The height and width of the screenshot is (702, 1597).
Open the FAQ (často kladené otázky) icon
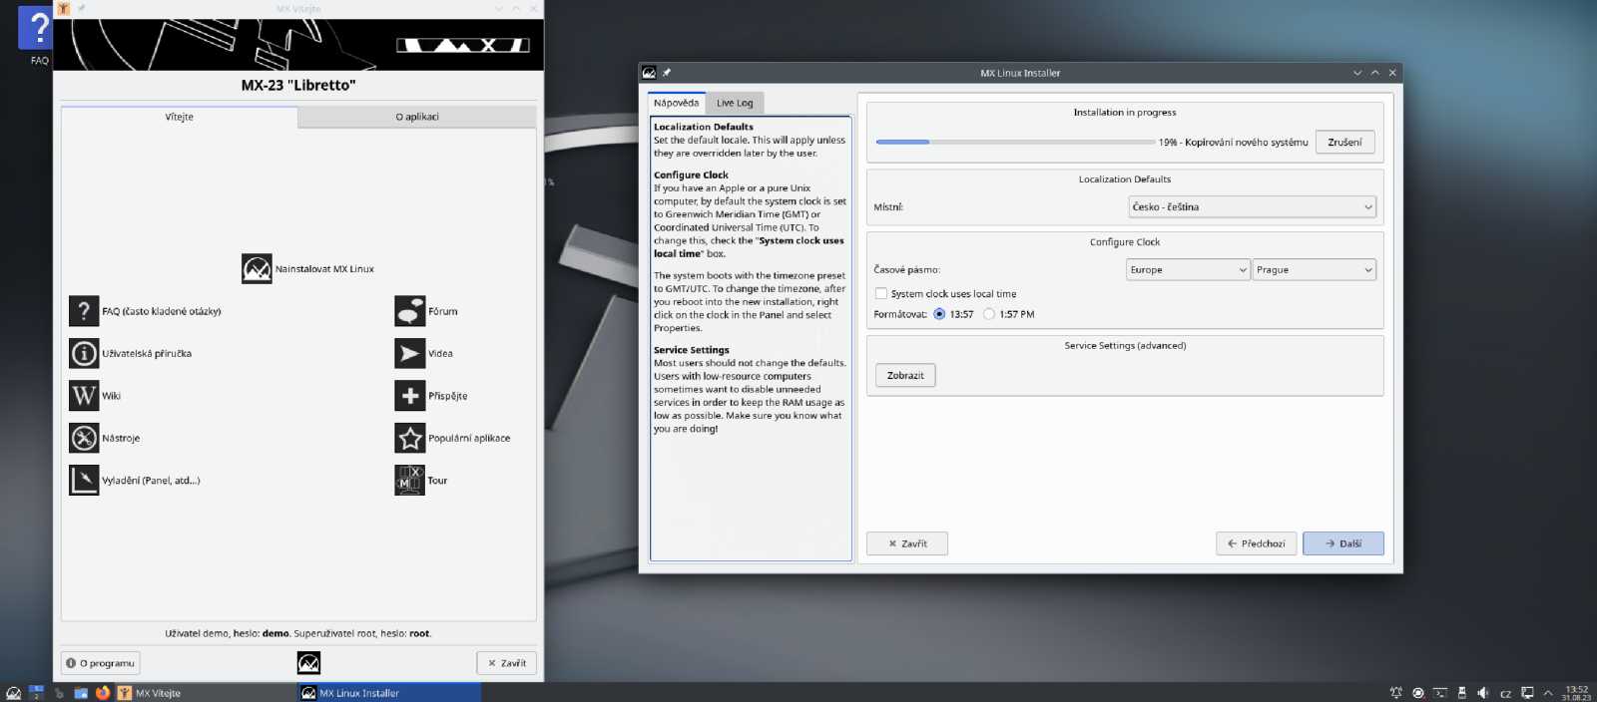pos(84,311)
